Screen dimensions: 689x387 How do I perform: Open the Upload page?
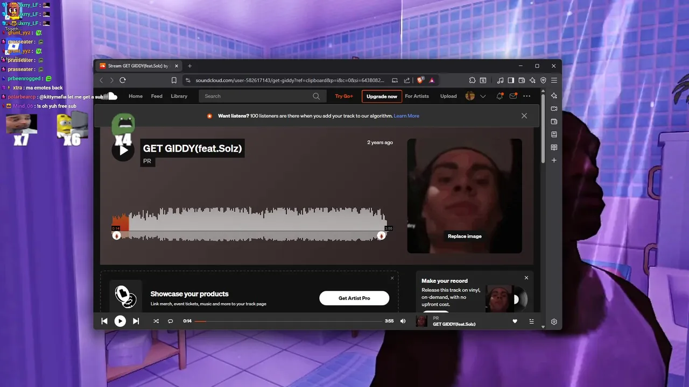tap(448, 96)
